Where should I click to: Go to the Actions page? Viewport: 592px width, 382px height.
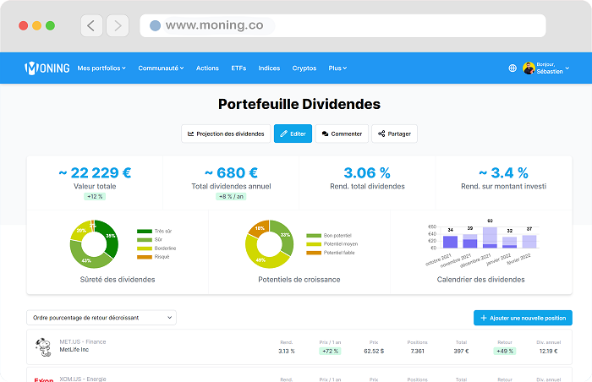tap(207, 68)
